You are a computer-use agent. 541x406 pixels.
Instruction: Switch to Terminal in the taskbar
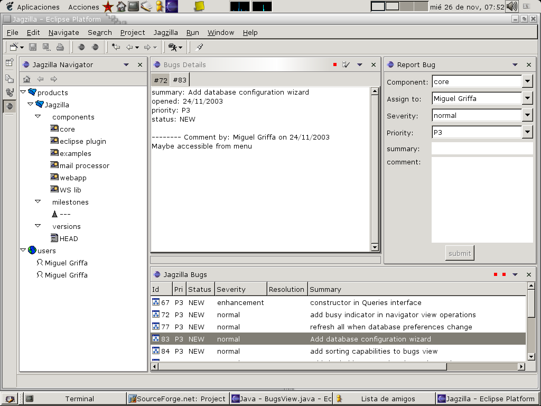pos(74,399)
